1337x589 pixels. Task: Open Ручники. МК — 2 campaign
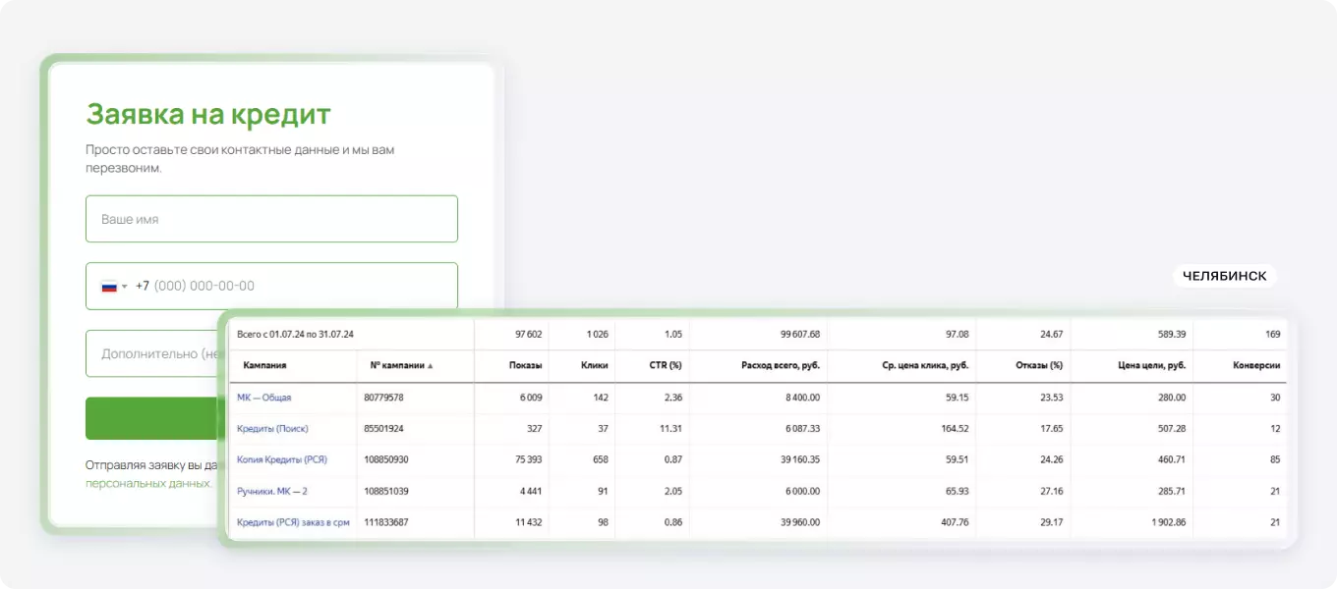[272, 491]
